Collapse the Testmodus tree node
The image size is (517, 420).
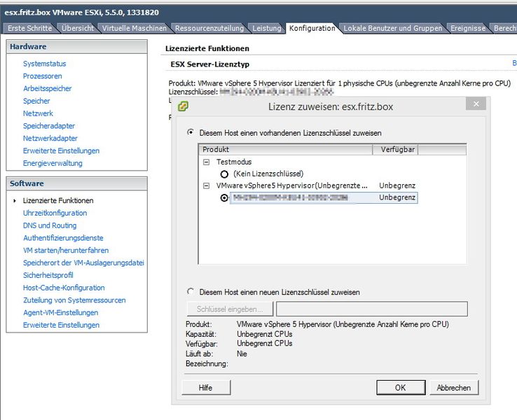point(207,162)
